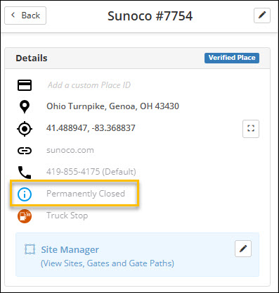The image size is (279, 293).
Task: Click the blue info circle icon
Action: tap(25, 194)
